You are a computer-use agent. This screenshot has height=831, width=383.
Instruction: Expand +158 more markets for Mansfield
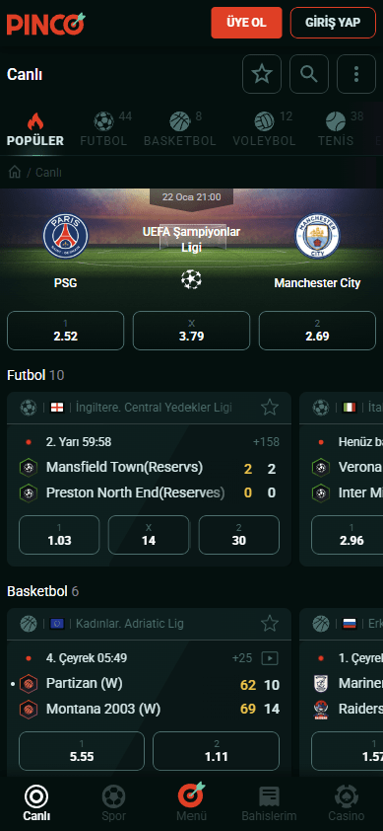(x=266, y=442)
